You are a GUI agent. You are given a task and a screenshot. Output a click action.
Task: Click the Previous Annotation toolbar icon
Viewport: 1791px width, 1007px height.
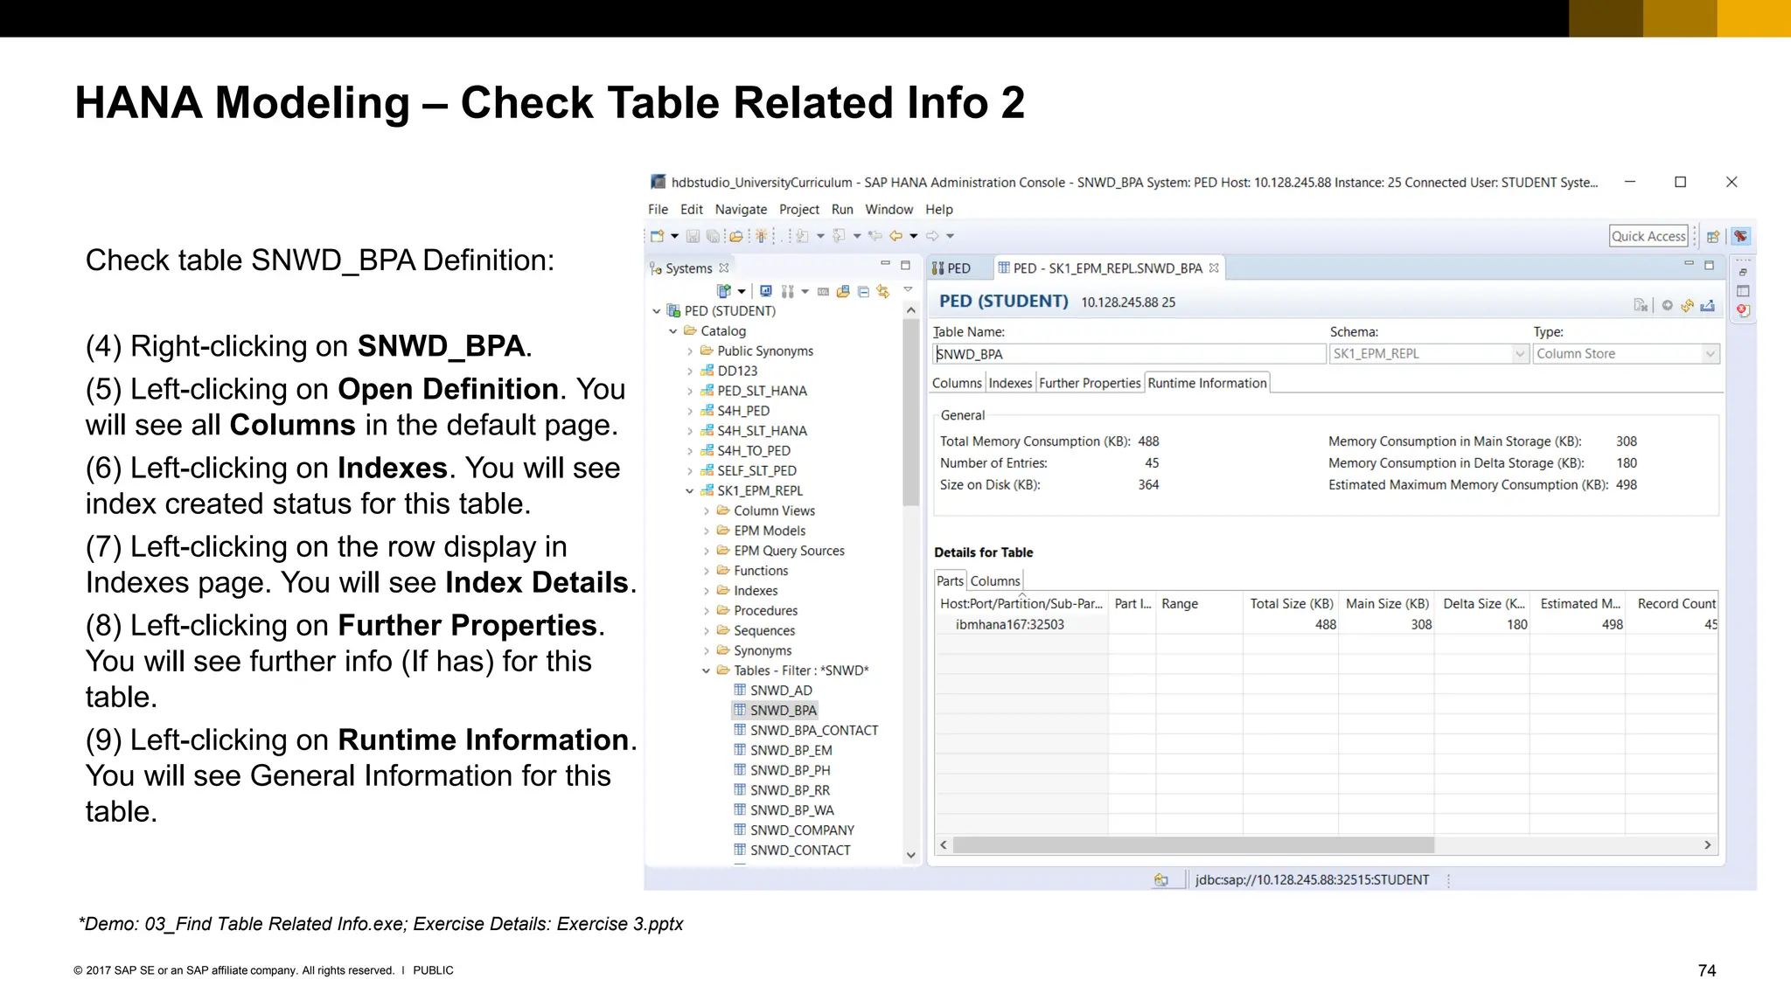839,236
